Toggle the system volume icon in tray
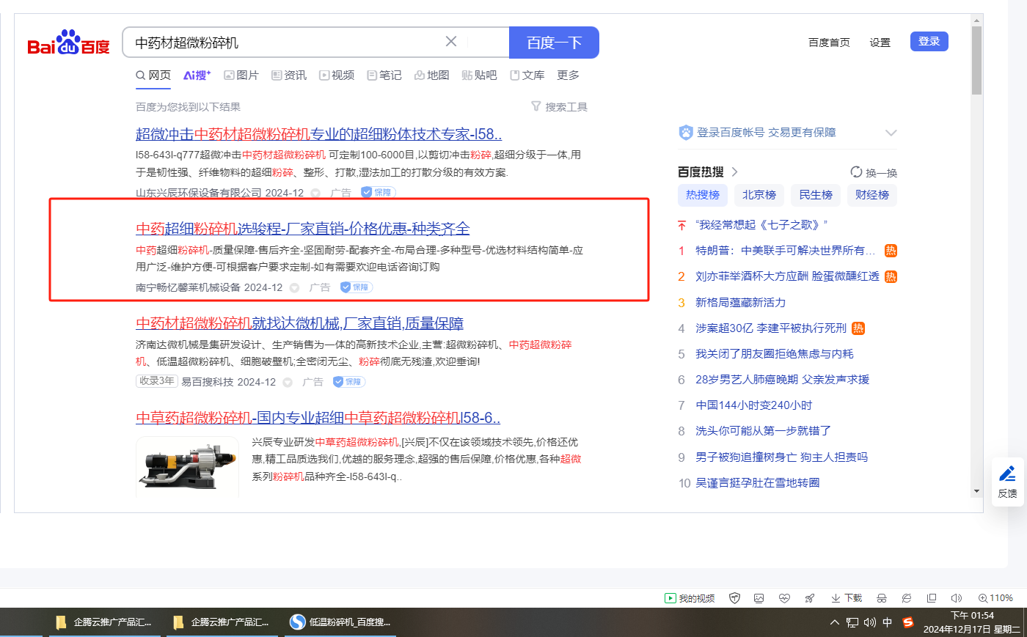Screen dimensions: 1027x637 (x=870, y=622)
